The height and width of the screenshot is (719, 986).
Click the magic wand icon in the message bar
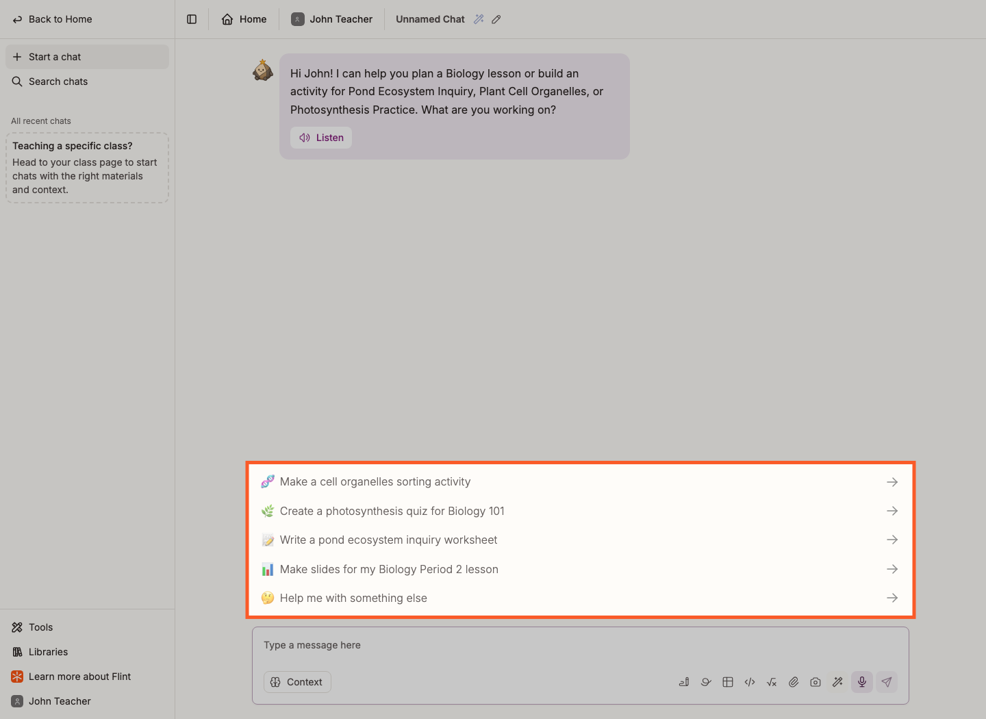pyautogui.click(x=837, y=682)
